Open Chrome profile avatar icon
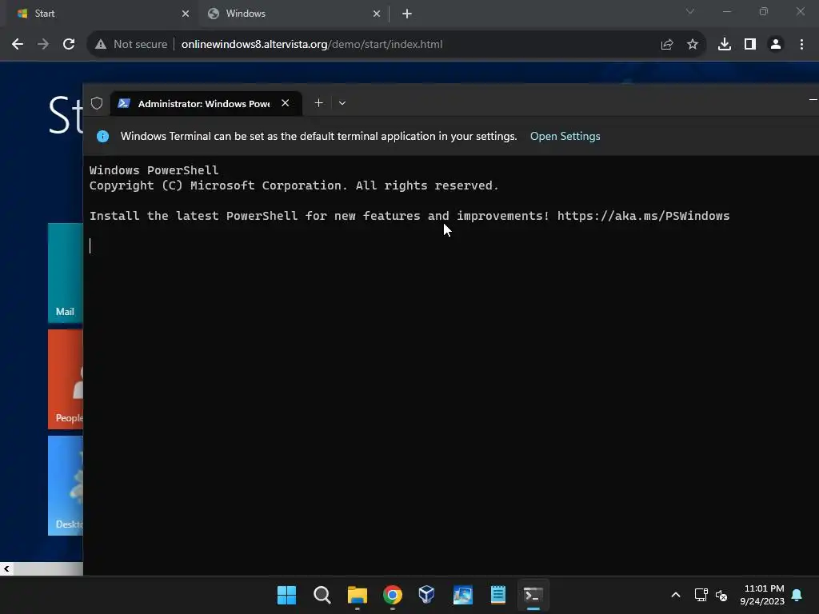Image resolution: width=819 pixels, height=614 pixels. coord(776,45)
